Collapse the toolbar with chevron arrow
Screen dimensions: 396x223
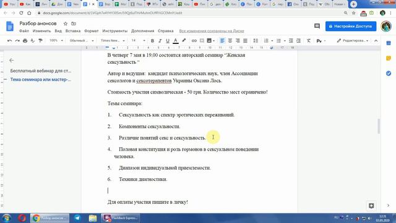376,41
